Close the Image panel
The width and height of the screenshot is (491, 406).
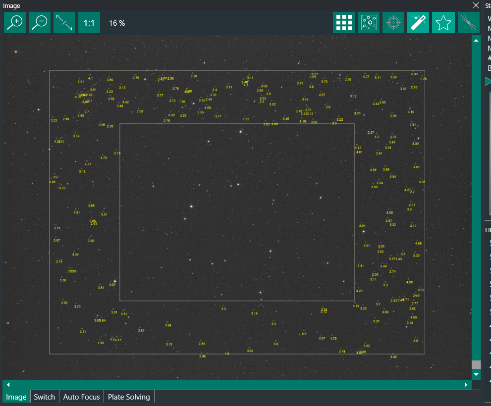point(476,5)
